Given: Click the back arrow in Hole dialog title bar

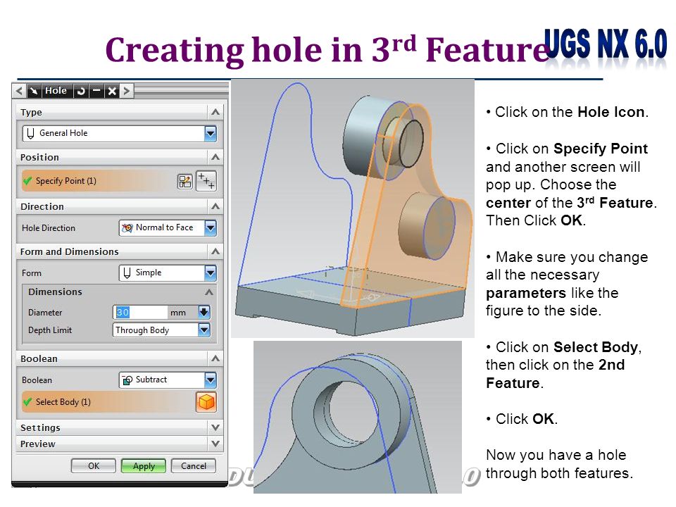Looking at the screenshot, I should 19,91.
